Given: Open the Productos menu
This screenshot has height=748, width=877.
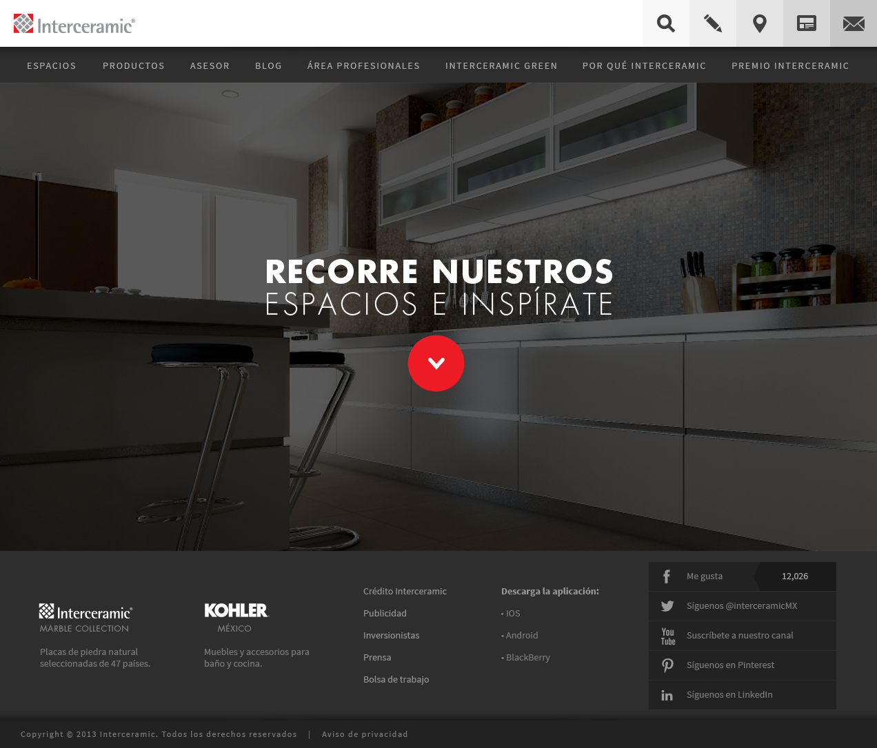Looking at the screenshot, I should point(134,65).
